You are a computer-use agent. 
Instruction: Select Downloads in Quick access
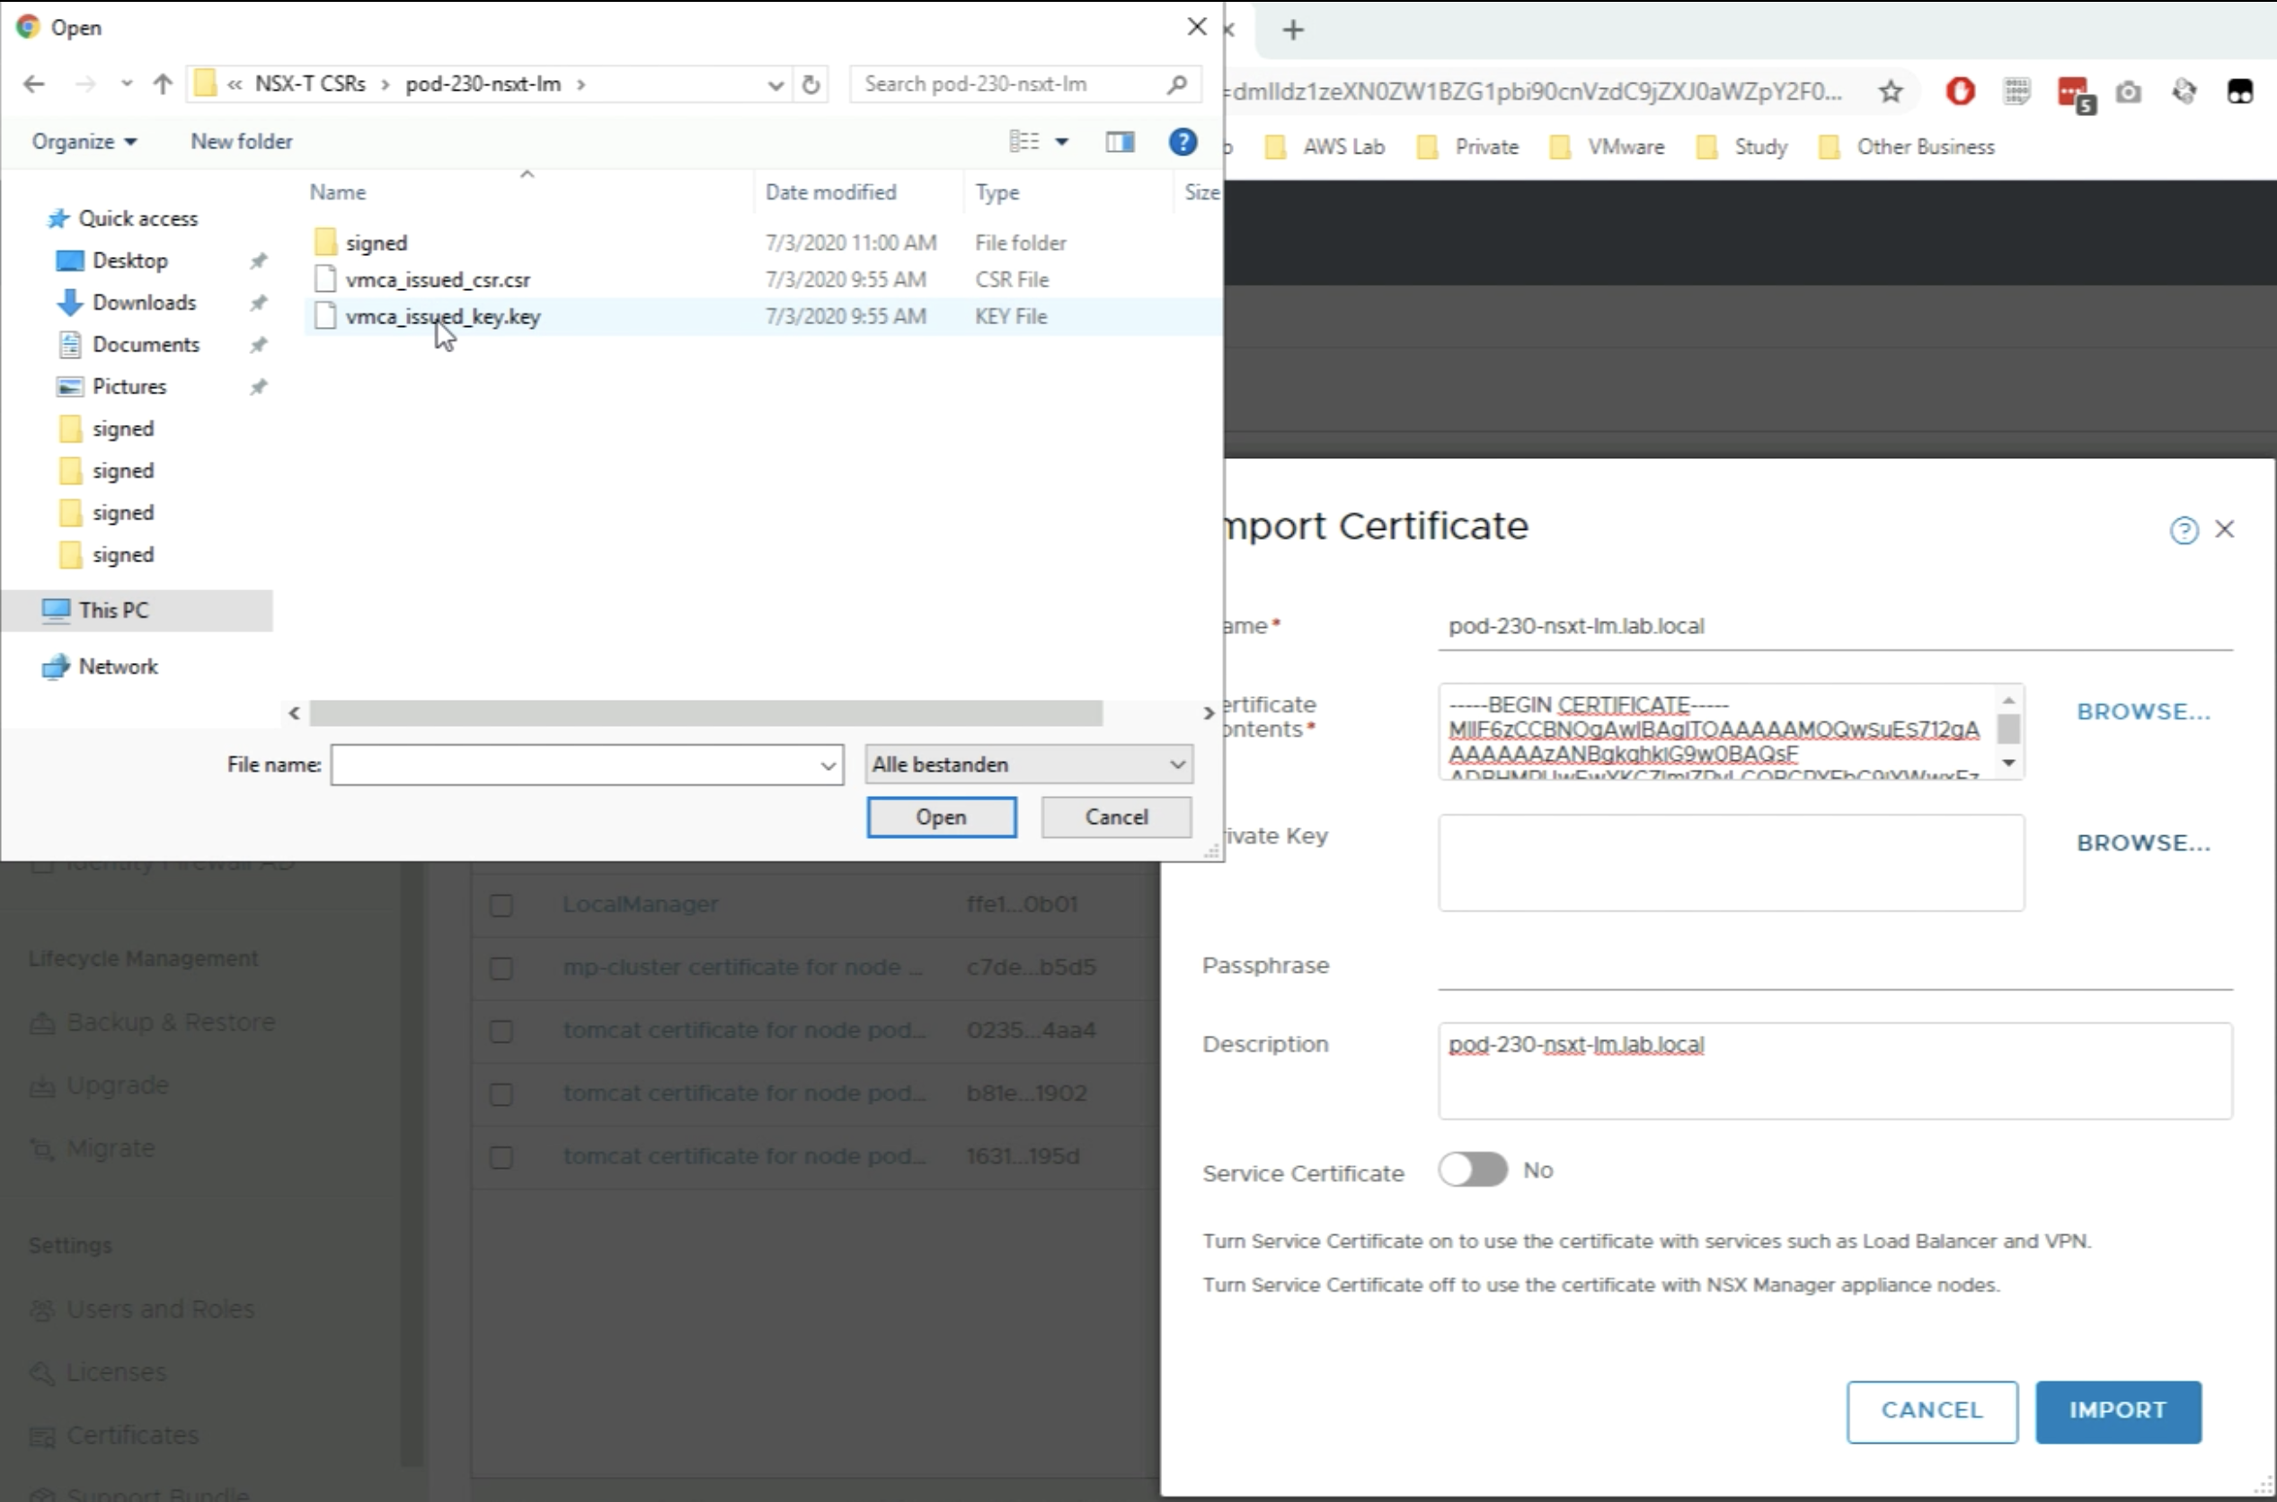click(x=144, y=303)
